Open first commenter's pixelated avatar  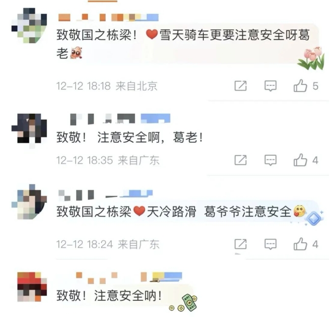[29, 26]
